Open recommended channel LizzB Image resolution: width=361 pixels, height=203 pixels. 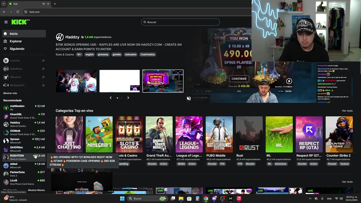pyautogui.click(x=24, y=182)
